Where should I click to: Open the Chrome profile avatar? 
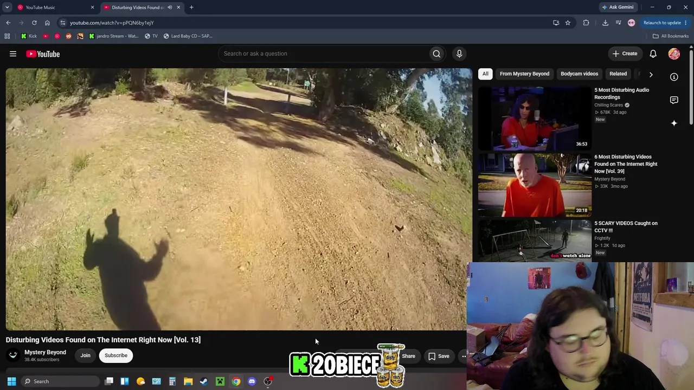tap(631, 23)
